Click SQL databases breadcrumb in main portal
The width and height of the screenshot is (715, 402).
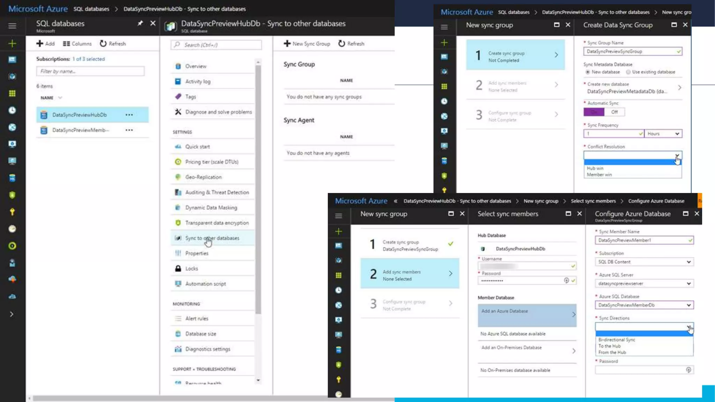[91, 9]
